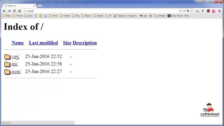Open the home page icon
The image size is (224, 126).
pyautogui.click(x=20, y=11)
